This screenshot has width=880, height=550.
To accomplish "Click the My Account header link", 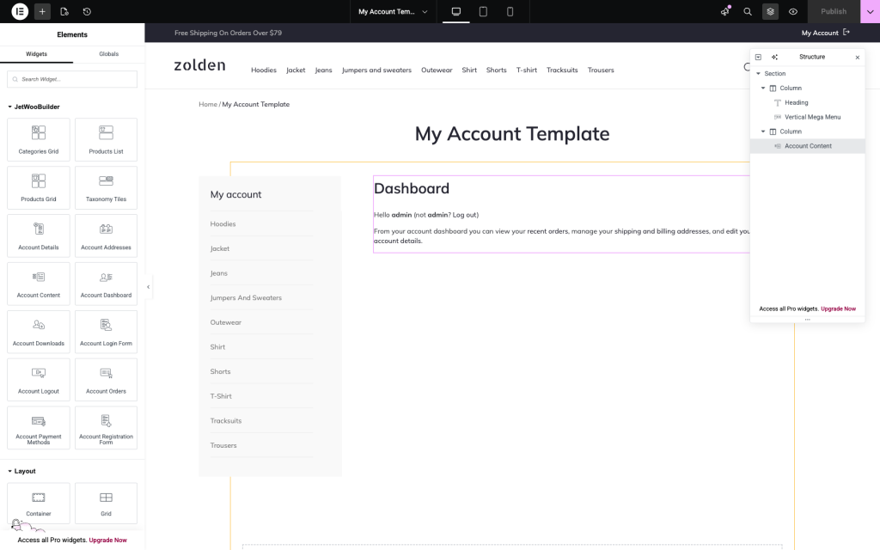I will click(x=826, y=33).
